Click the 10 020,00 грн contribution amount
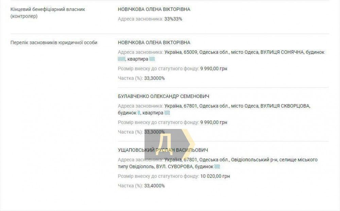 [x=215, y=177]
